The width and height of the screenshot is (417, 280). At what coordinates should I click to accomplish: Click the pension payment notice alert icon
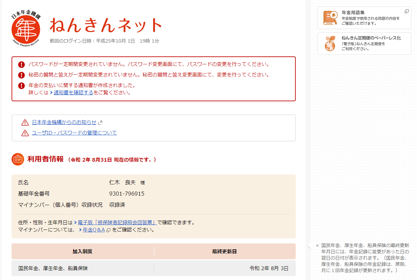tap(21, 86)
